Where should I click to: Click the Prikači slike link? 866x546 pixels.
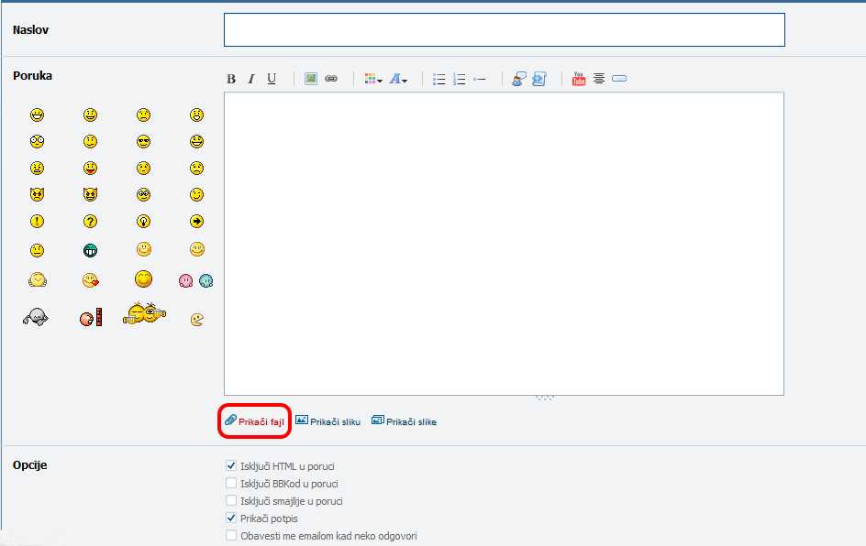[x=405, y=421]
